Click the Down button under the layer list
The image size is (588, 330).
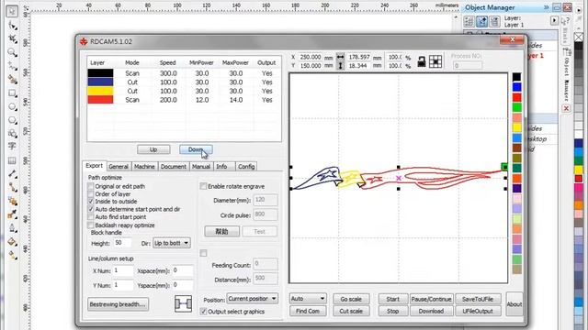(x=196, y=149)
